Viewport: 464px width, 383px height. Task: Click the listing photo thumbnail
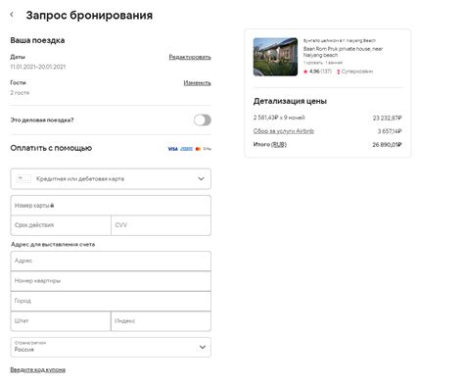tap(275, 57)
